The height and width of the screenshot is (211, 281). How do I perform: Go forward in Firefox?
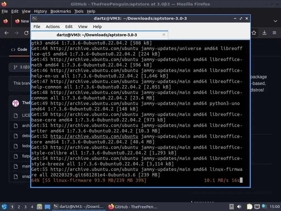coord(16,33)
